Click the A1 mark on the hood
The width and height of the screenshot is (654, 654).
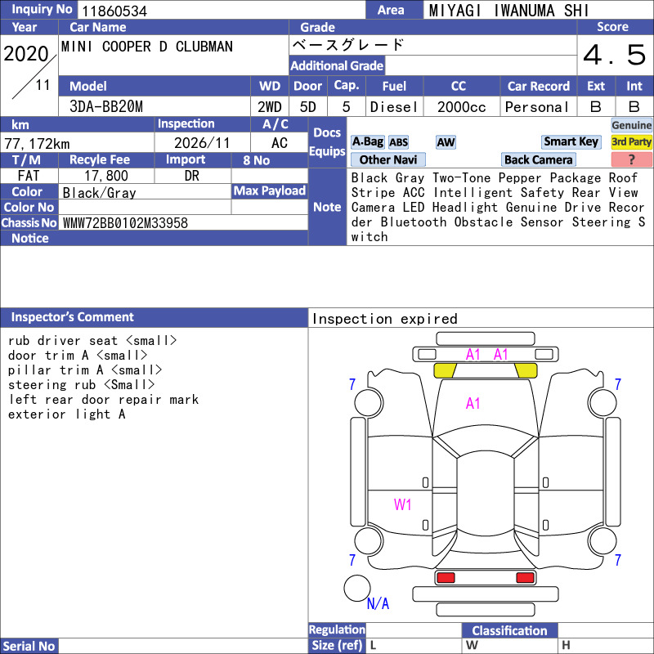pos(473,403)
